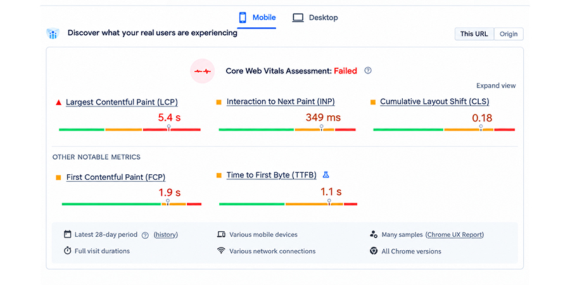Viewport: 570px width, 285px height.
Task: Click the mobile phone icon
Action: coord(243,18)
